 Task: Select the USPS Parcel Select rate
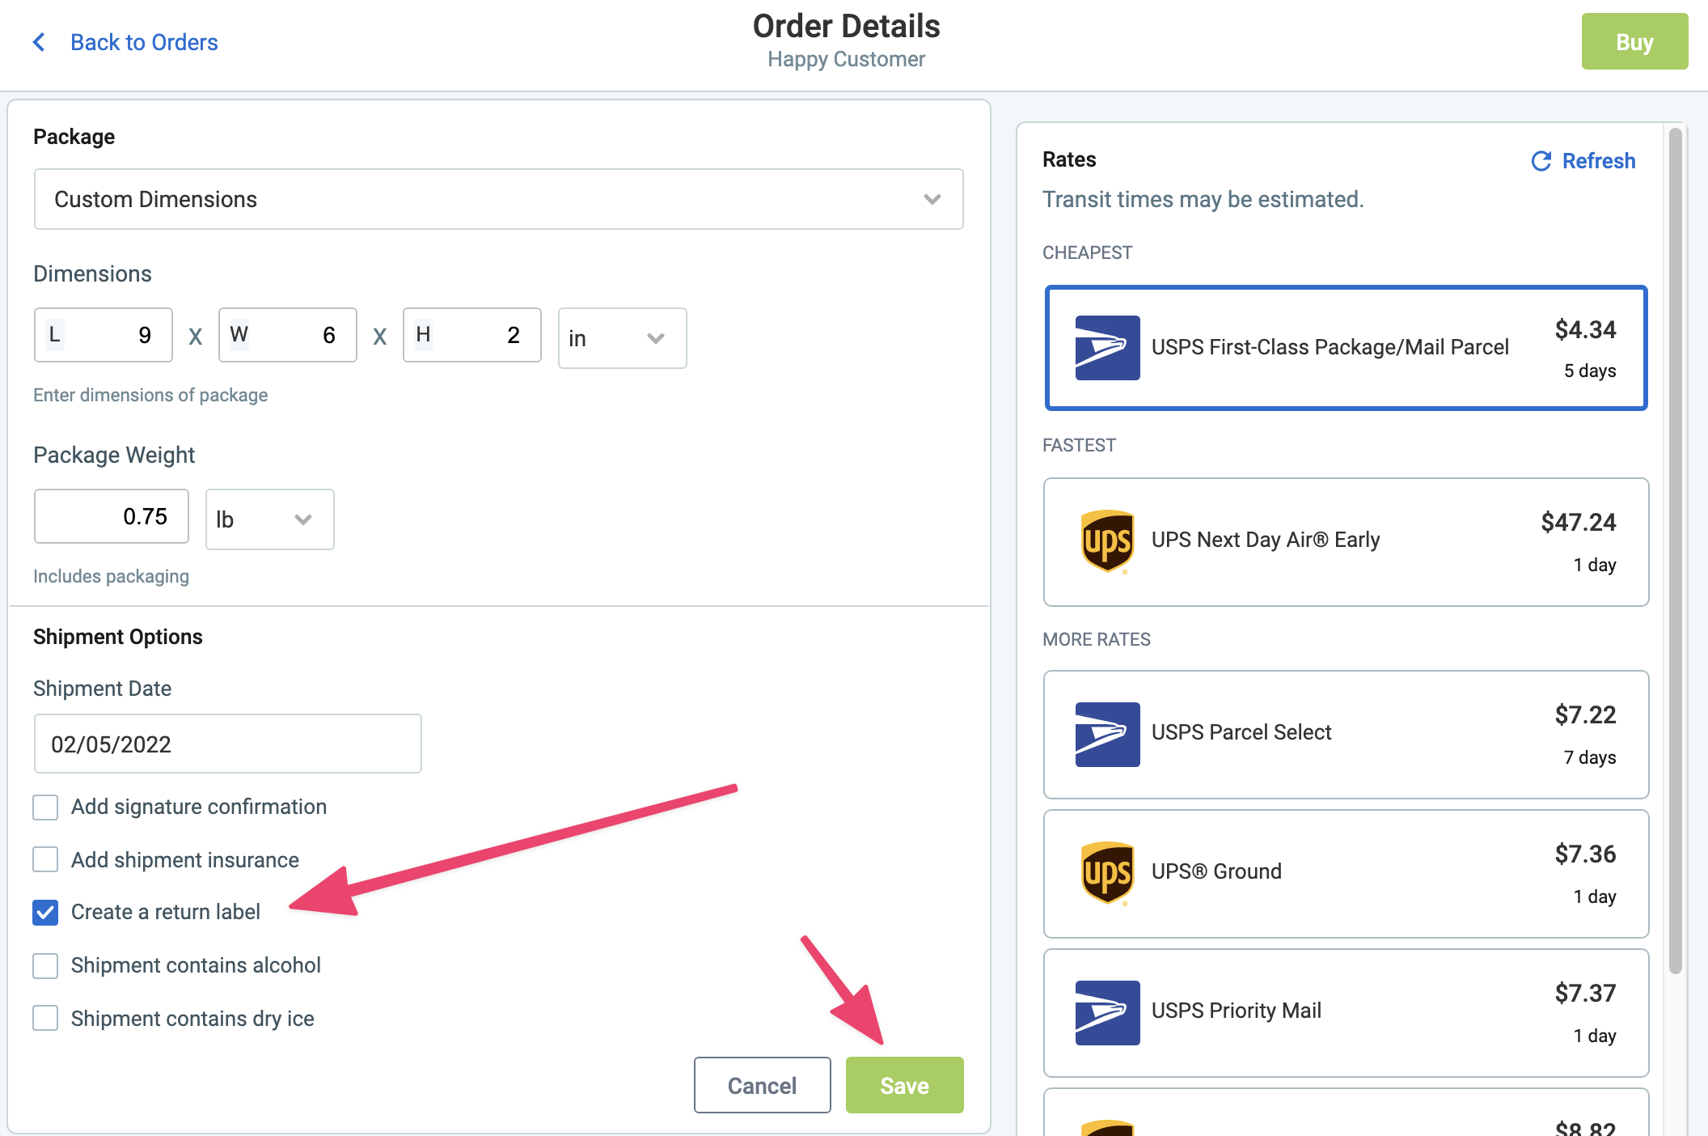tap(1346, 735)
